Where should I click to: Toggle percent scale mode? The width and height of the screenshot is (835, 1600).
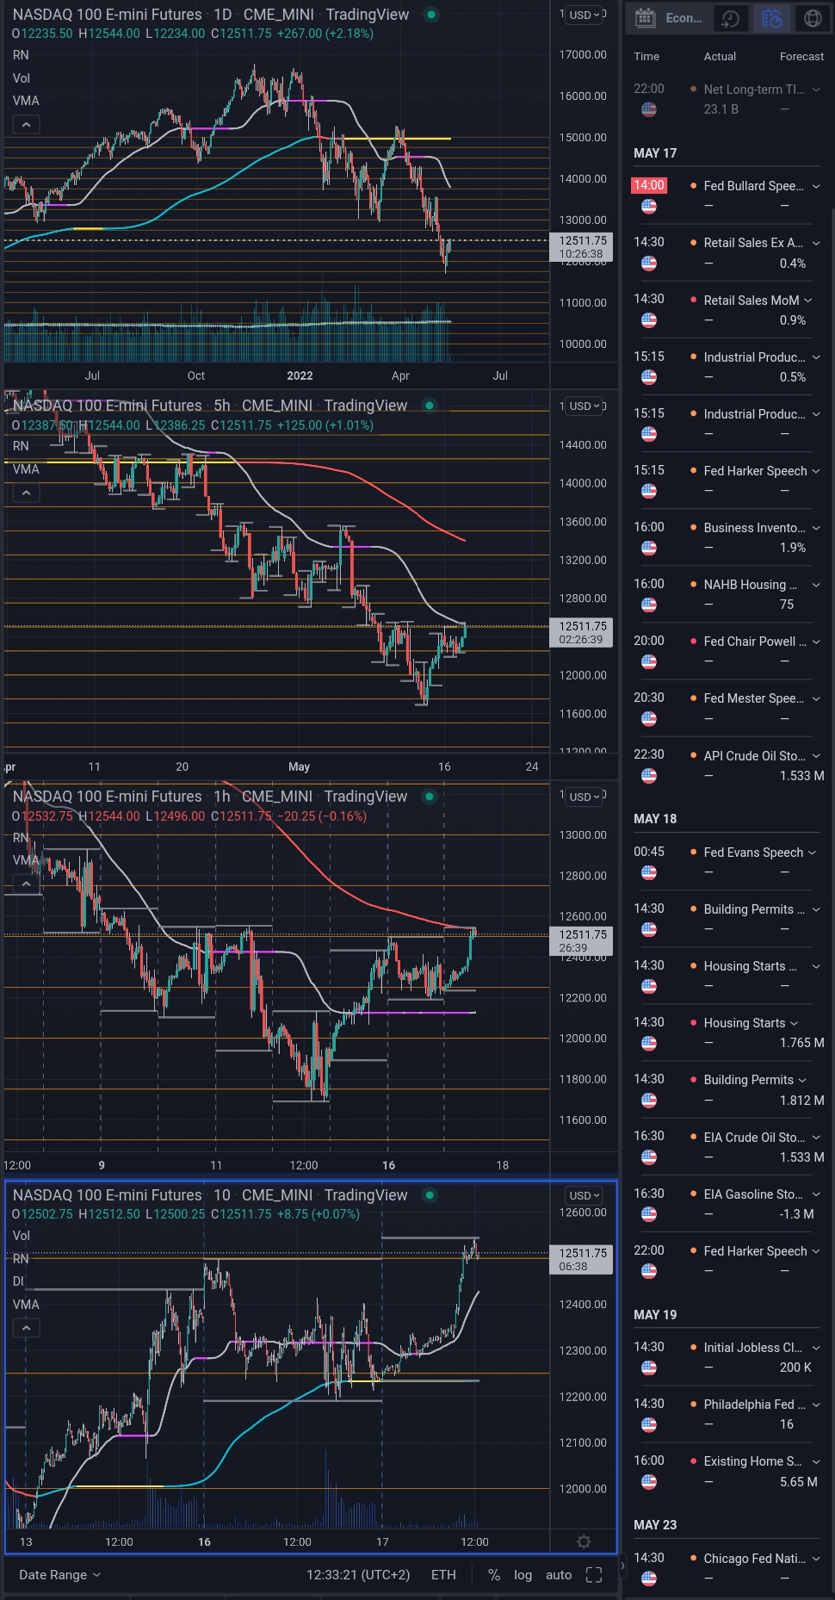[x=494, y=1574]
